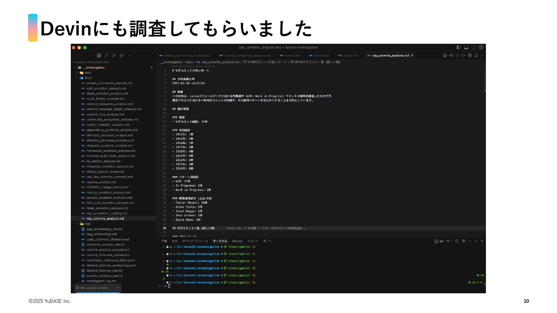
Task: Open top_committers_ranking.md file
Action: 106,213
